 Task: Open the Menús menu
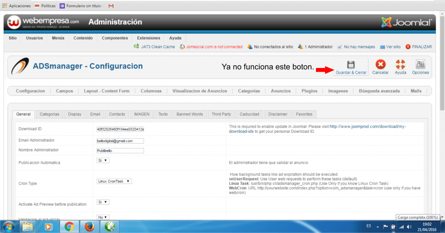coord(58,38)
